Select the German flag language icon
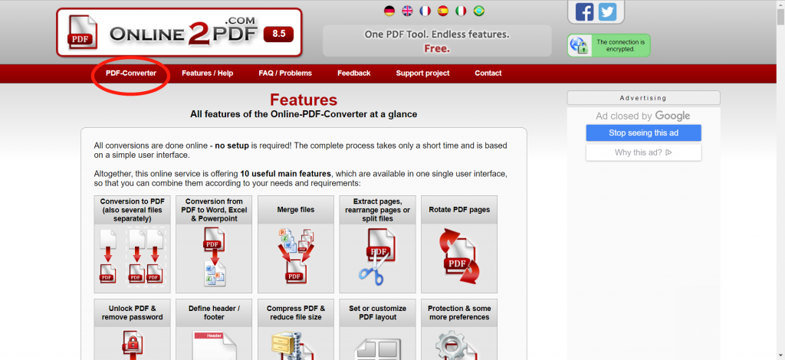The image size is (785, 360). click(389, 11)
